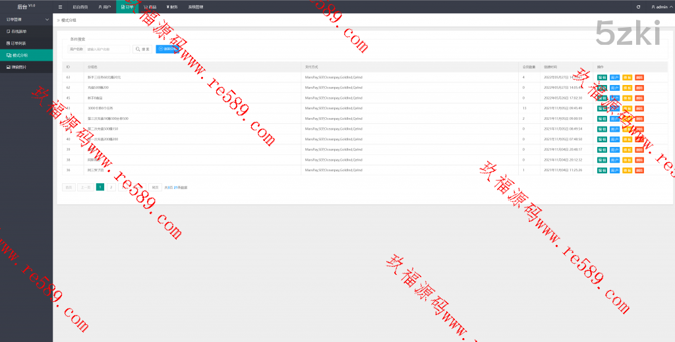The width and height of the screenshot is (675, 342).
Task: Open the admin user dropdown
Action: coord(659,7)
